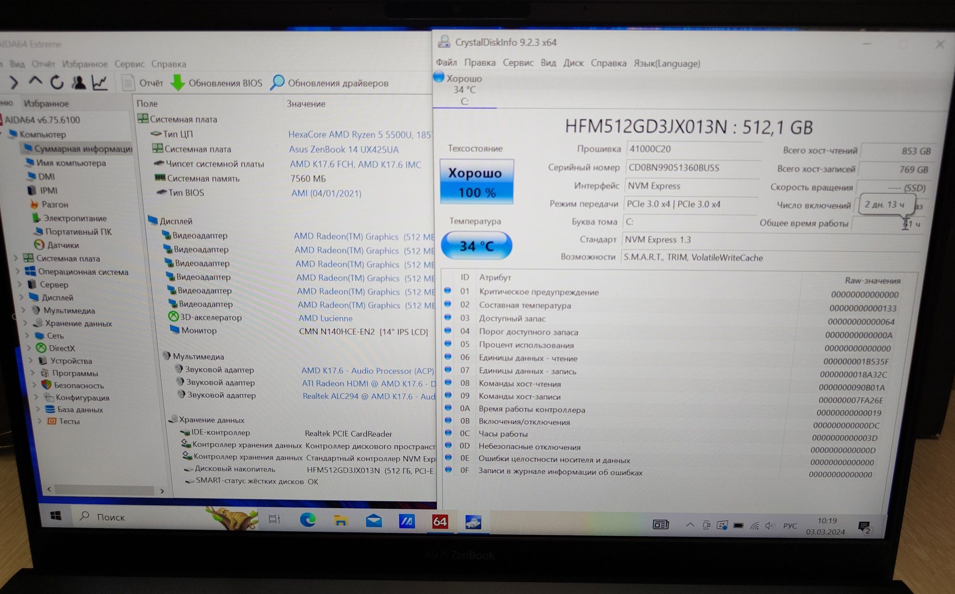955x594 pixels.
Task: Click serial number field CD0BN99051360BU5S
Action: [692, 168]
